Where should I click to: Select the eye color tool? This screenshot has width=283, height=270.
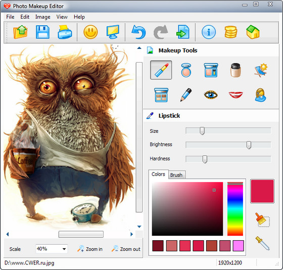211,95
